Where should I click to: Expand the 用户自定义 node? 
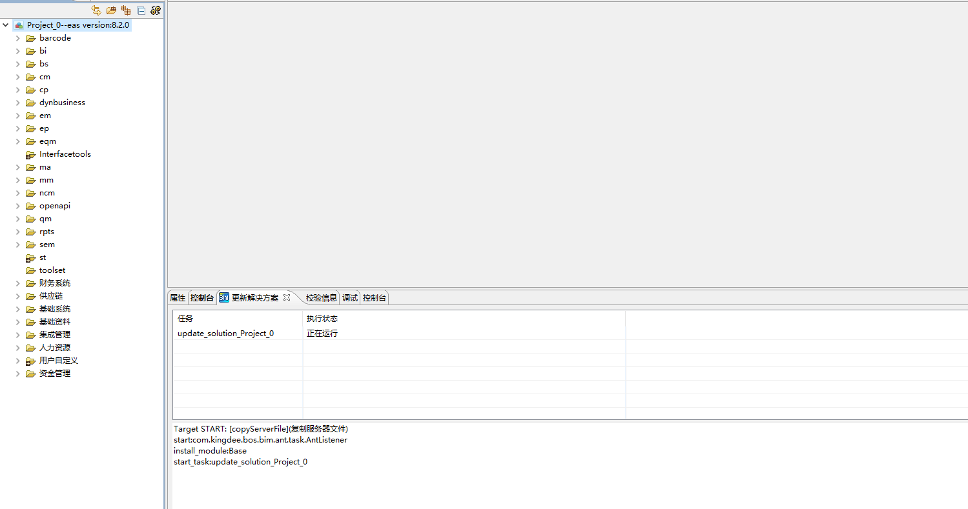pos(18,361)
